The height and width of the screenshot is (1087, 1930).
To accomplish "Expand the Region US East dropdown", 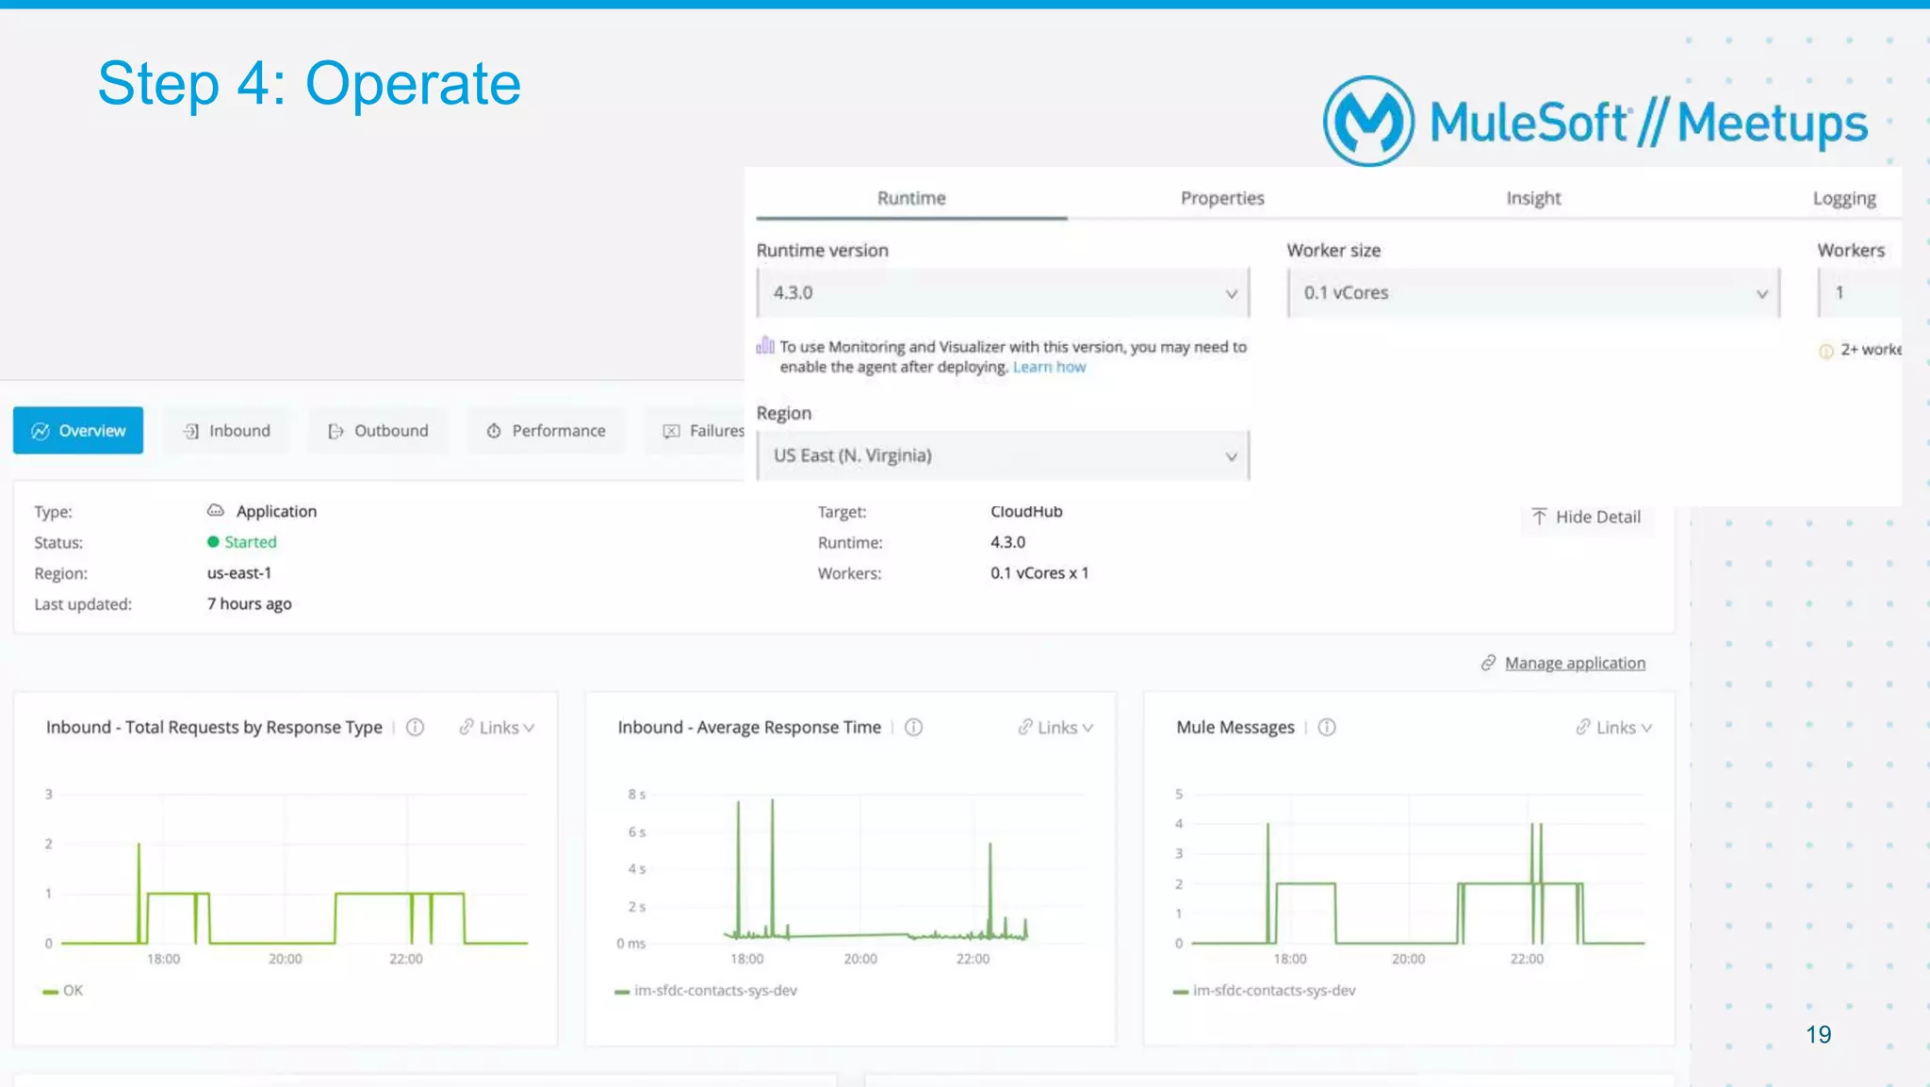I will [x=1003, y=455].
